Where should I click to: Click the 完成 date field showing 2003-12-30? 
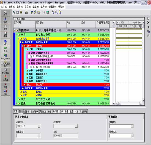(65, 136)
